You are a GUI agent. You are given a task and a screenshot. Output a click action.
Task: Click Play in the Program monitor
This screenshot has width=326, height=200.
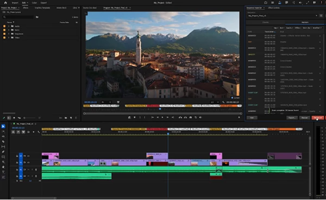[x=162, y=117]
